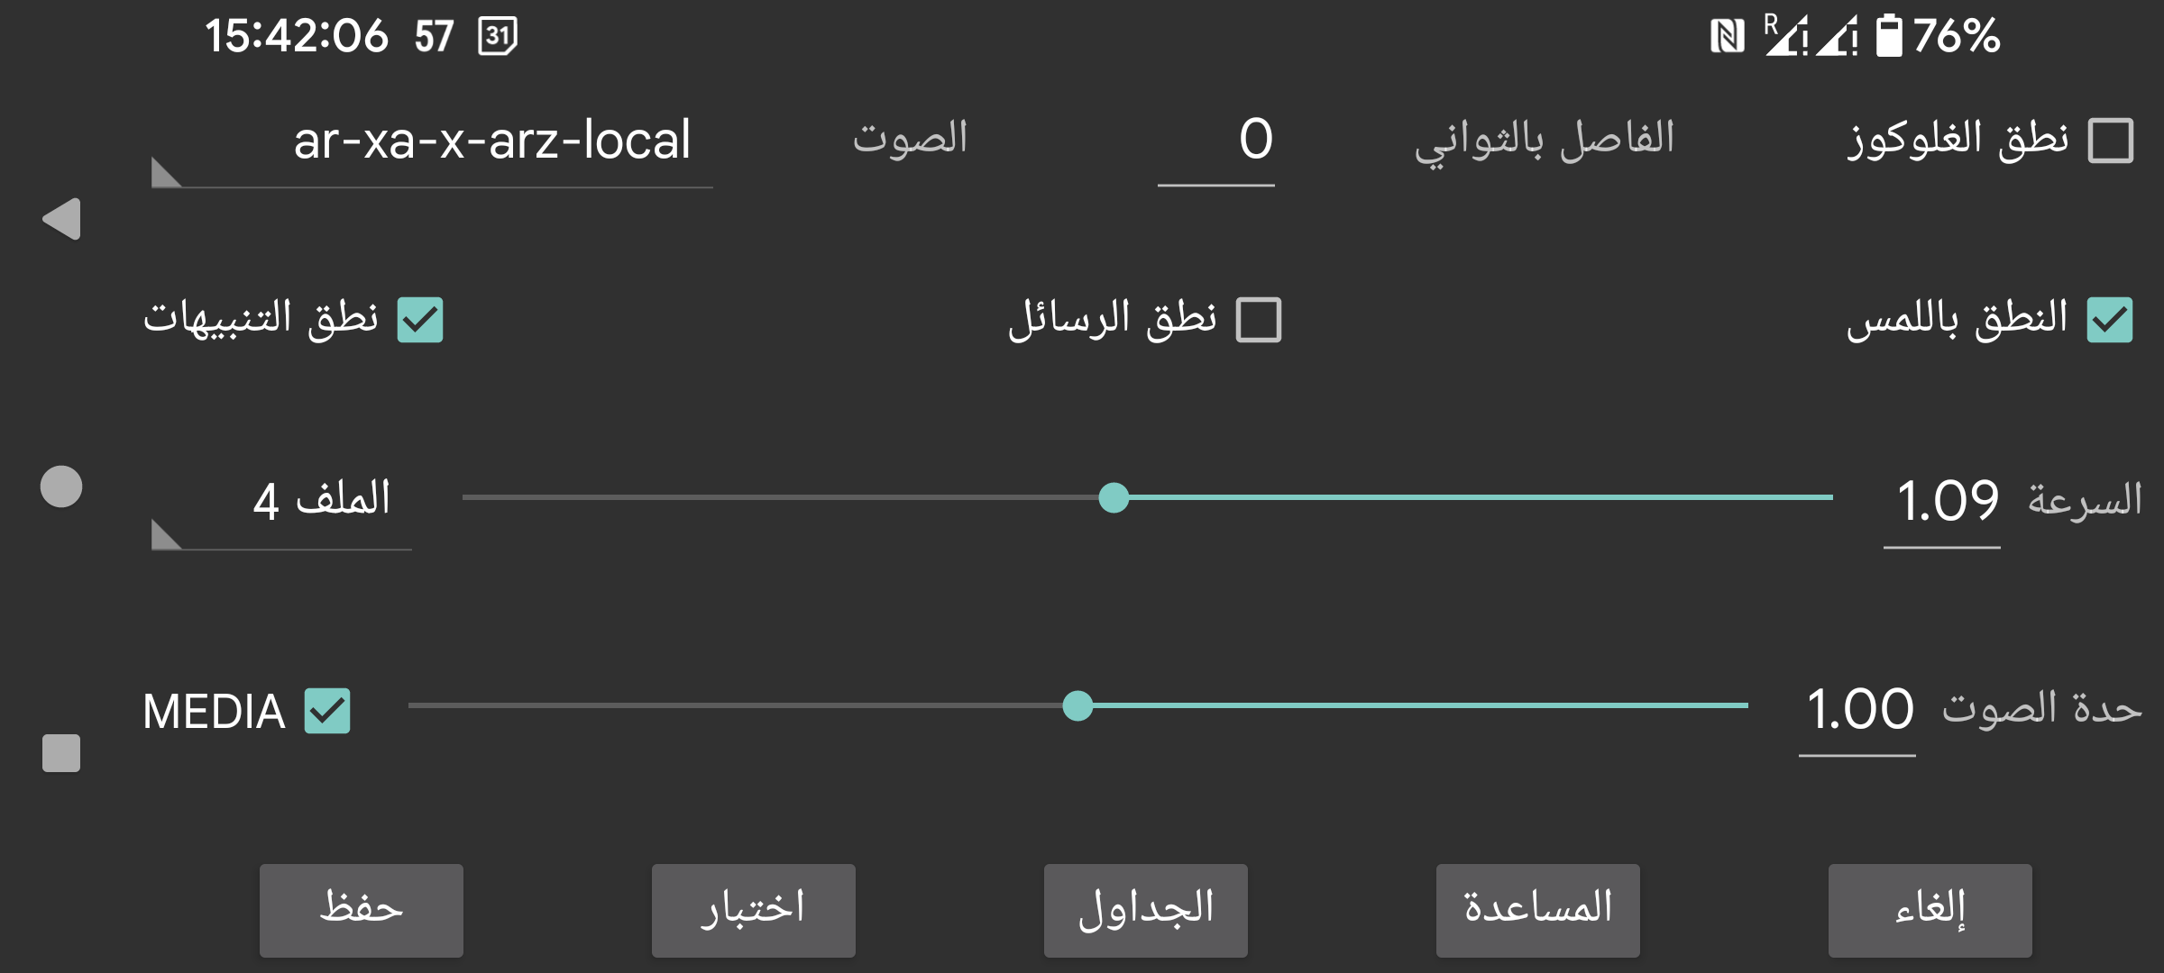Tap the Android recents square navigation icon
The image size is (2164, 973).
pyautogui.click(x=61, y=753)
